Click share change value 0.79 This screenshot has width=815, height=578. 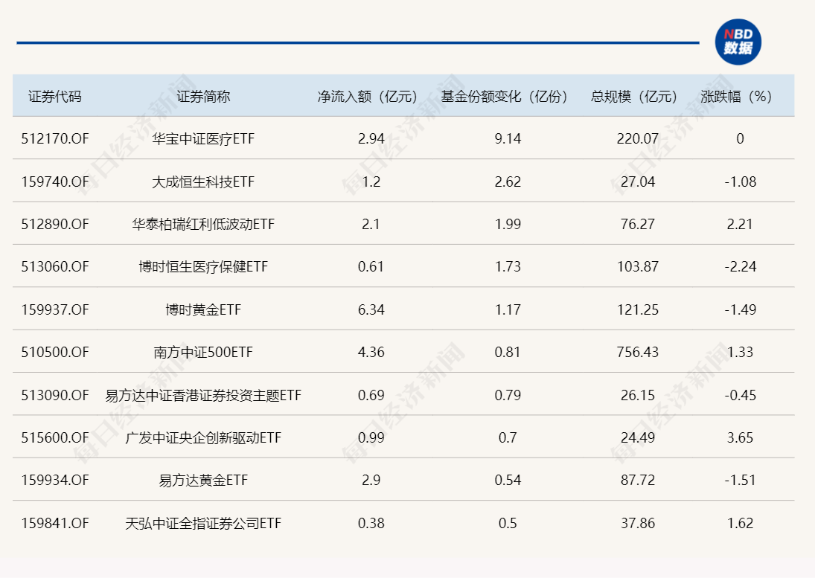coord(508,396)
